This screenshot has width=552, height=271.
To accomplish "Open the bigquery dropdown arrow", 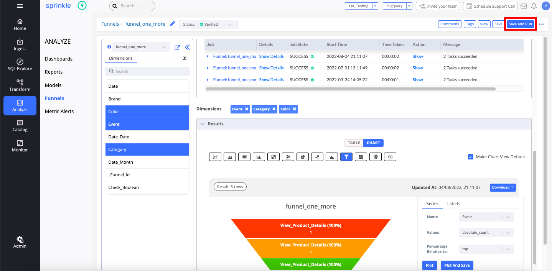I will pyautogui.click(x=409, y=6).
